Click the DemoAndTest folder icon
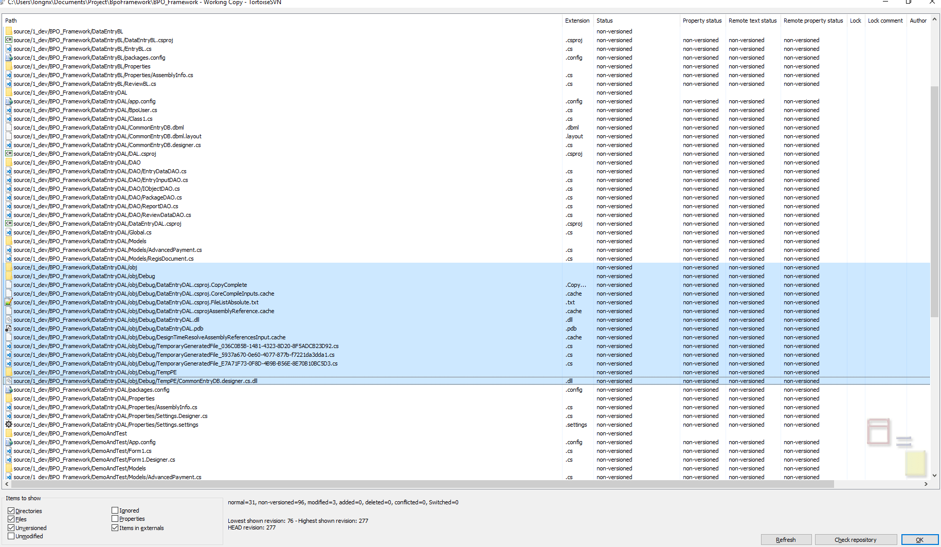Screen dimensions: 941x547 (x=9, y=433)
